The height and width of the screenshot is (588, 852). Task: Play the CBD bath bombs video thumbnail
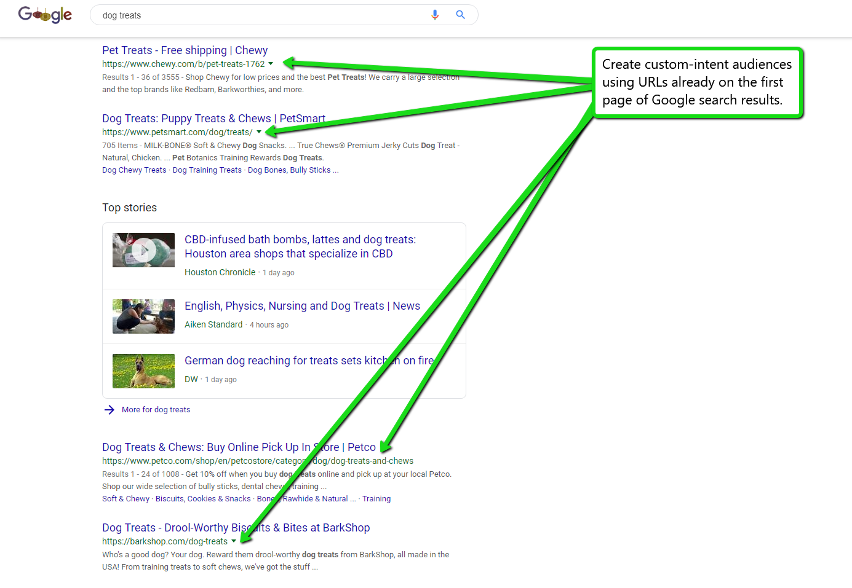143,250
